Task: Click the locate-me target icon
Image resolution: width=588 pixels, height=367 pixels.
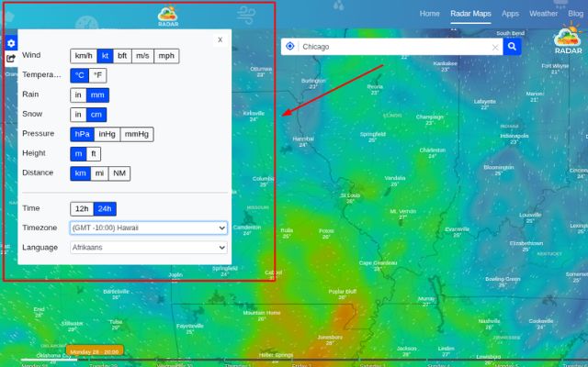Action: pos(290,46)
